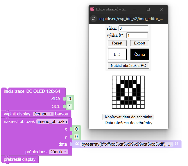This screenshot has width=188, height=166.
Task: Click the Editor obrázků window title
Action: [x=111, y=9]
